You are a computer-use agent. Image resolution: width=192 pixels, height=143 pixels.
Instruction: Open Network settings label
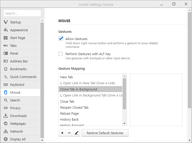point(16,131)
